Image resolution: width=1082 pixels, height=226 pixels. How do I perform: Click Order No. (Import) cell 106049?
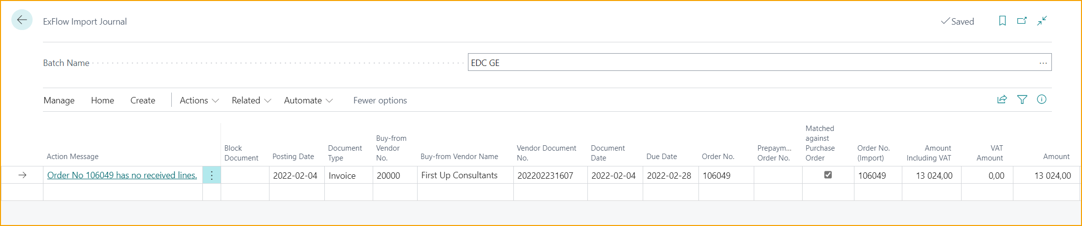tap(878, 175)
